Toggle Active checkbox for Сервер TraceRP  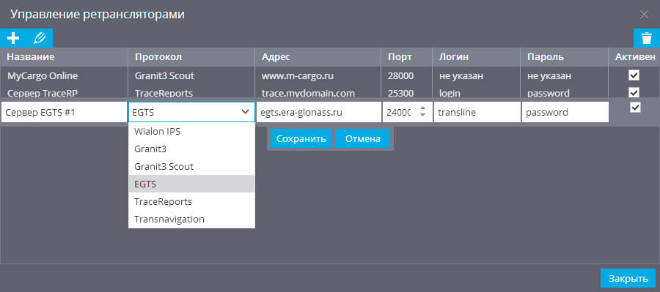point(634,92)
